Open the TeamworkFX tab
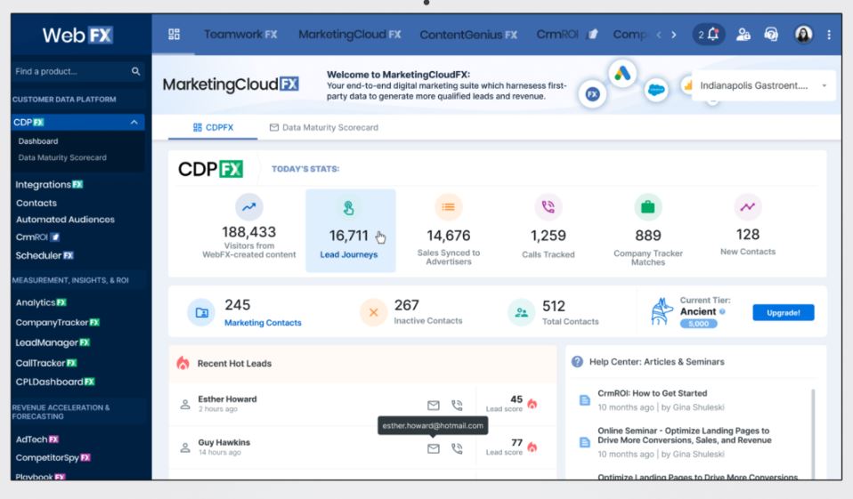 coord(240,34)
